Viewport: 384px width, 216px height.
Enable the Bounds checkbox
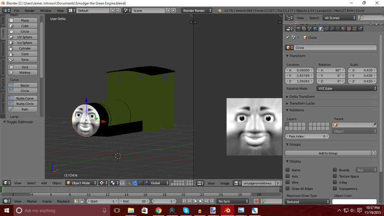tap(335, 170)
